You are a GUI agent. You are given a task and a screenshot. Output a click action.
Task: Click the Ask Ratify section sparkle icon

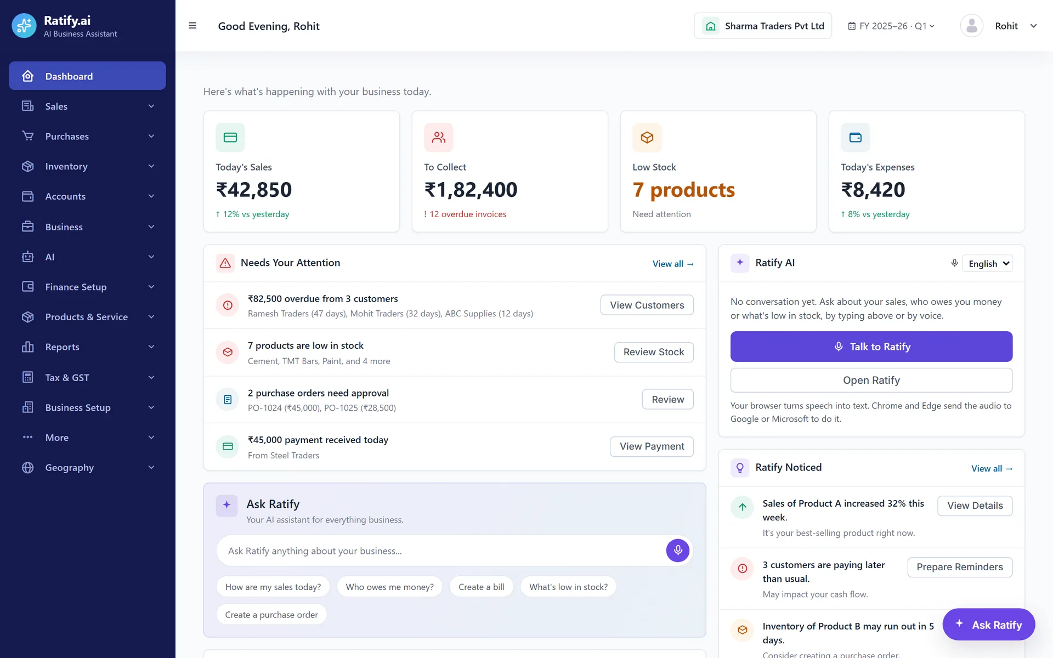pyautogui.click(x=227, y=505)
